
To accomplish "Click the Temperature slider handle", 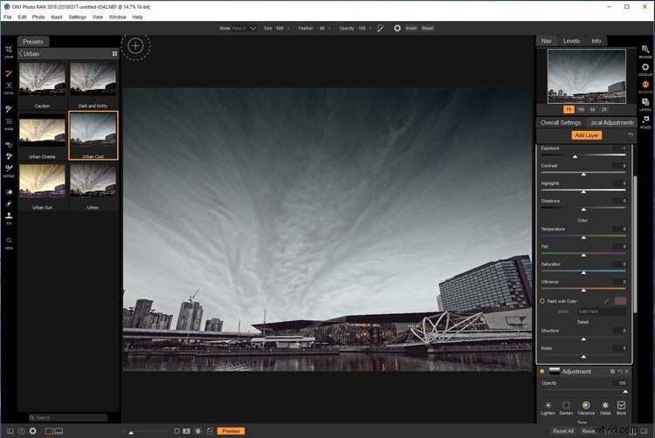I will (583, 237).
